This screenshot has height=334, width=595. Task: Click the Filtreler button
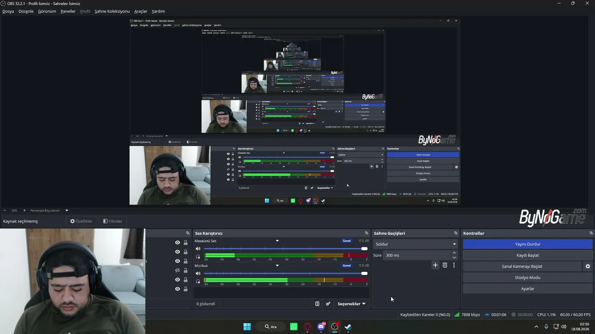tap(112, 221)
